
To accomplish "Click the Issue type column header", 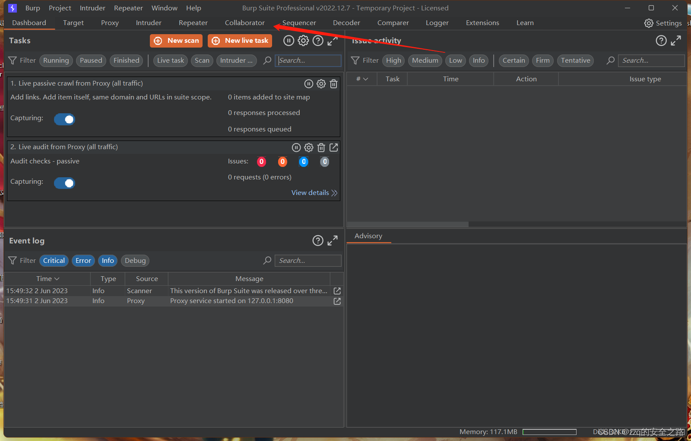I will 645,79.
